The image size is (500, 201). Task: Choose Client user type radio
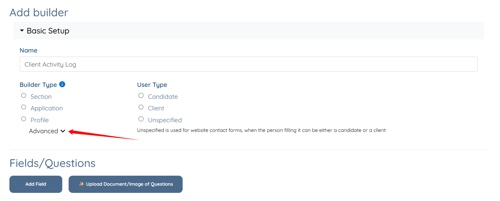141,107
